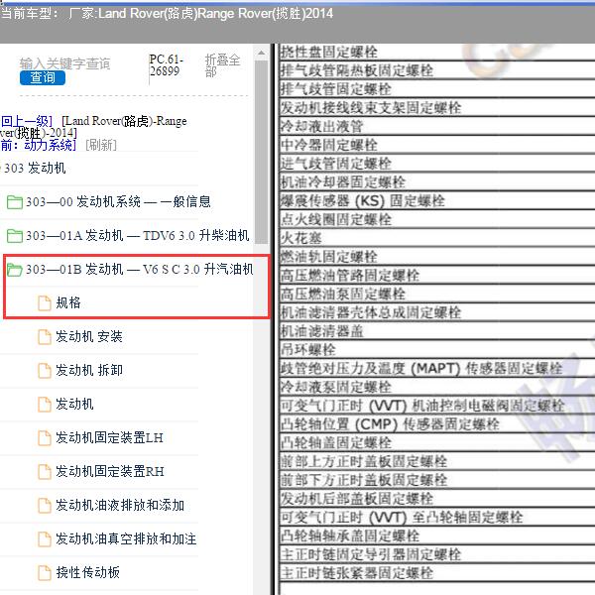Select table row 燃油轨固定螺栓
This screenshot has width=595, height=595.
[x=436, y=256]
